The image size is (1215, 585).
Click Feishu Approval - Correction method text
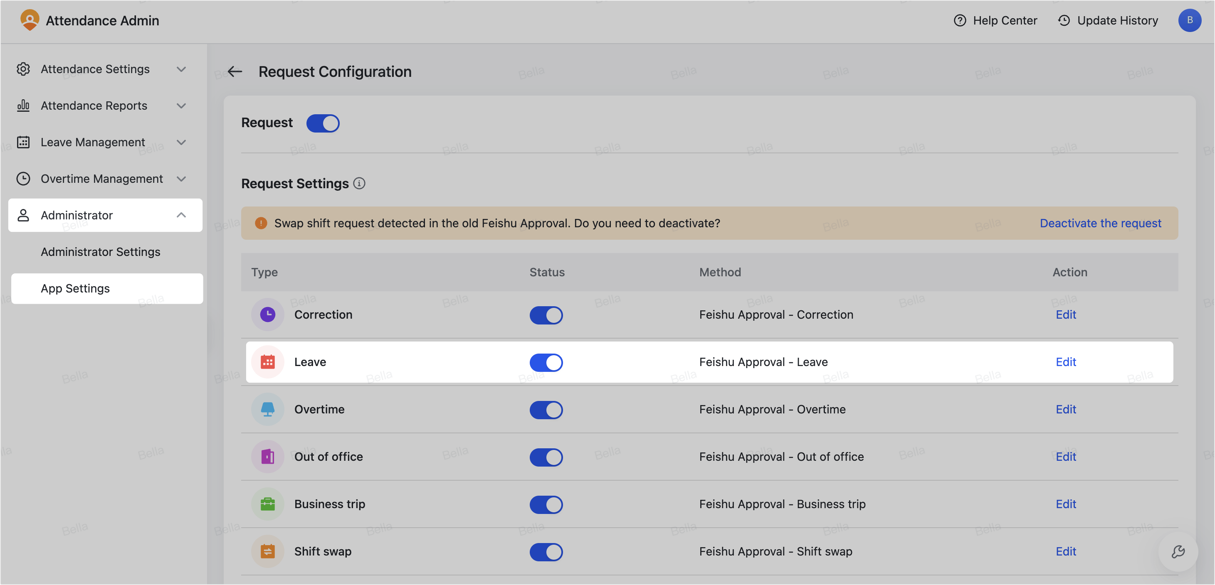point(775,315)
